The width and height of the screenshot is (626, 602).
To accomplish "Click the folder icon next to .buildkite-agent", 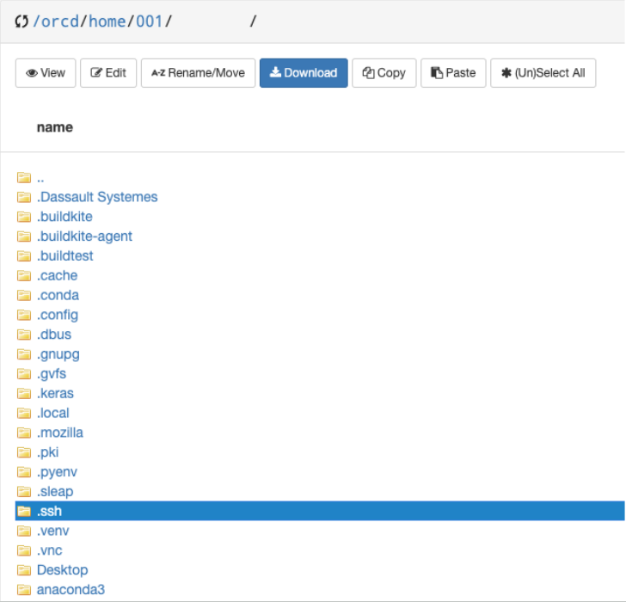I will (x=24, y=236).
